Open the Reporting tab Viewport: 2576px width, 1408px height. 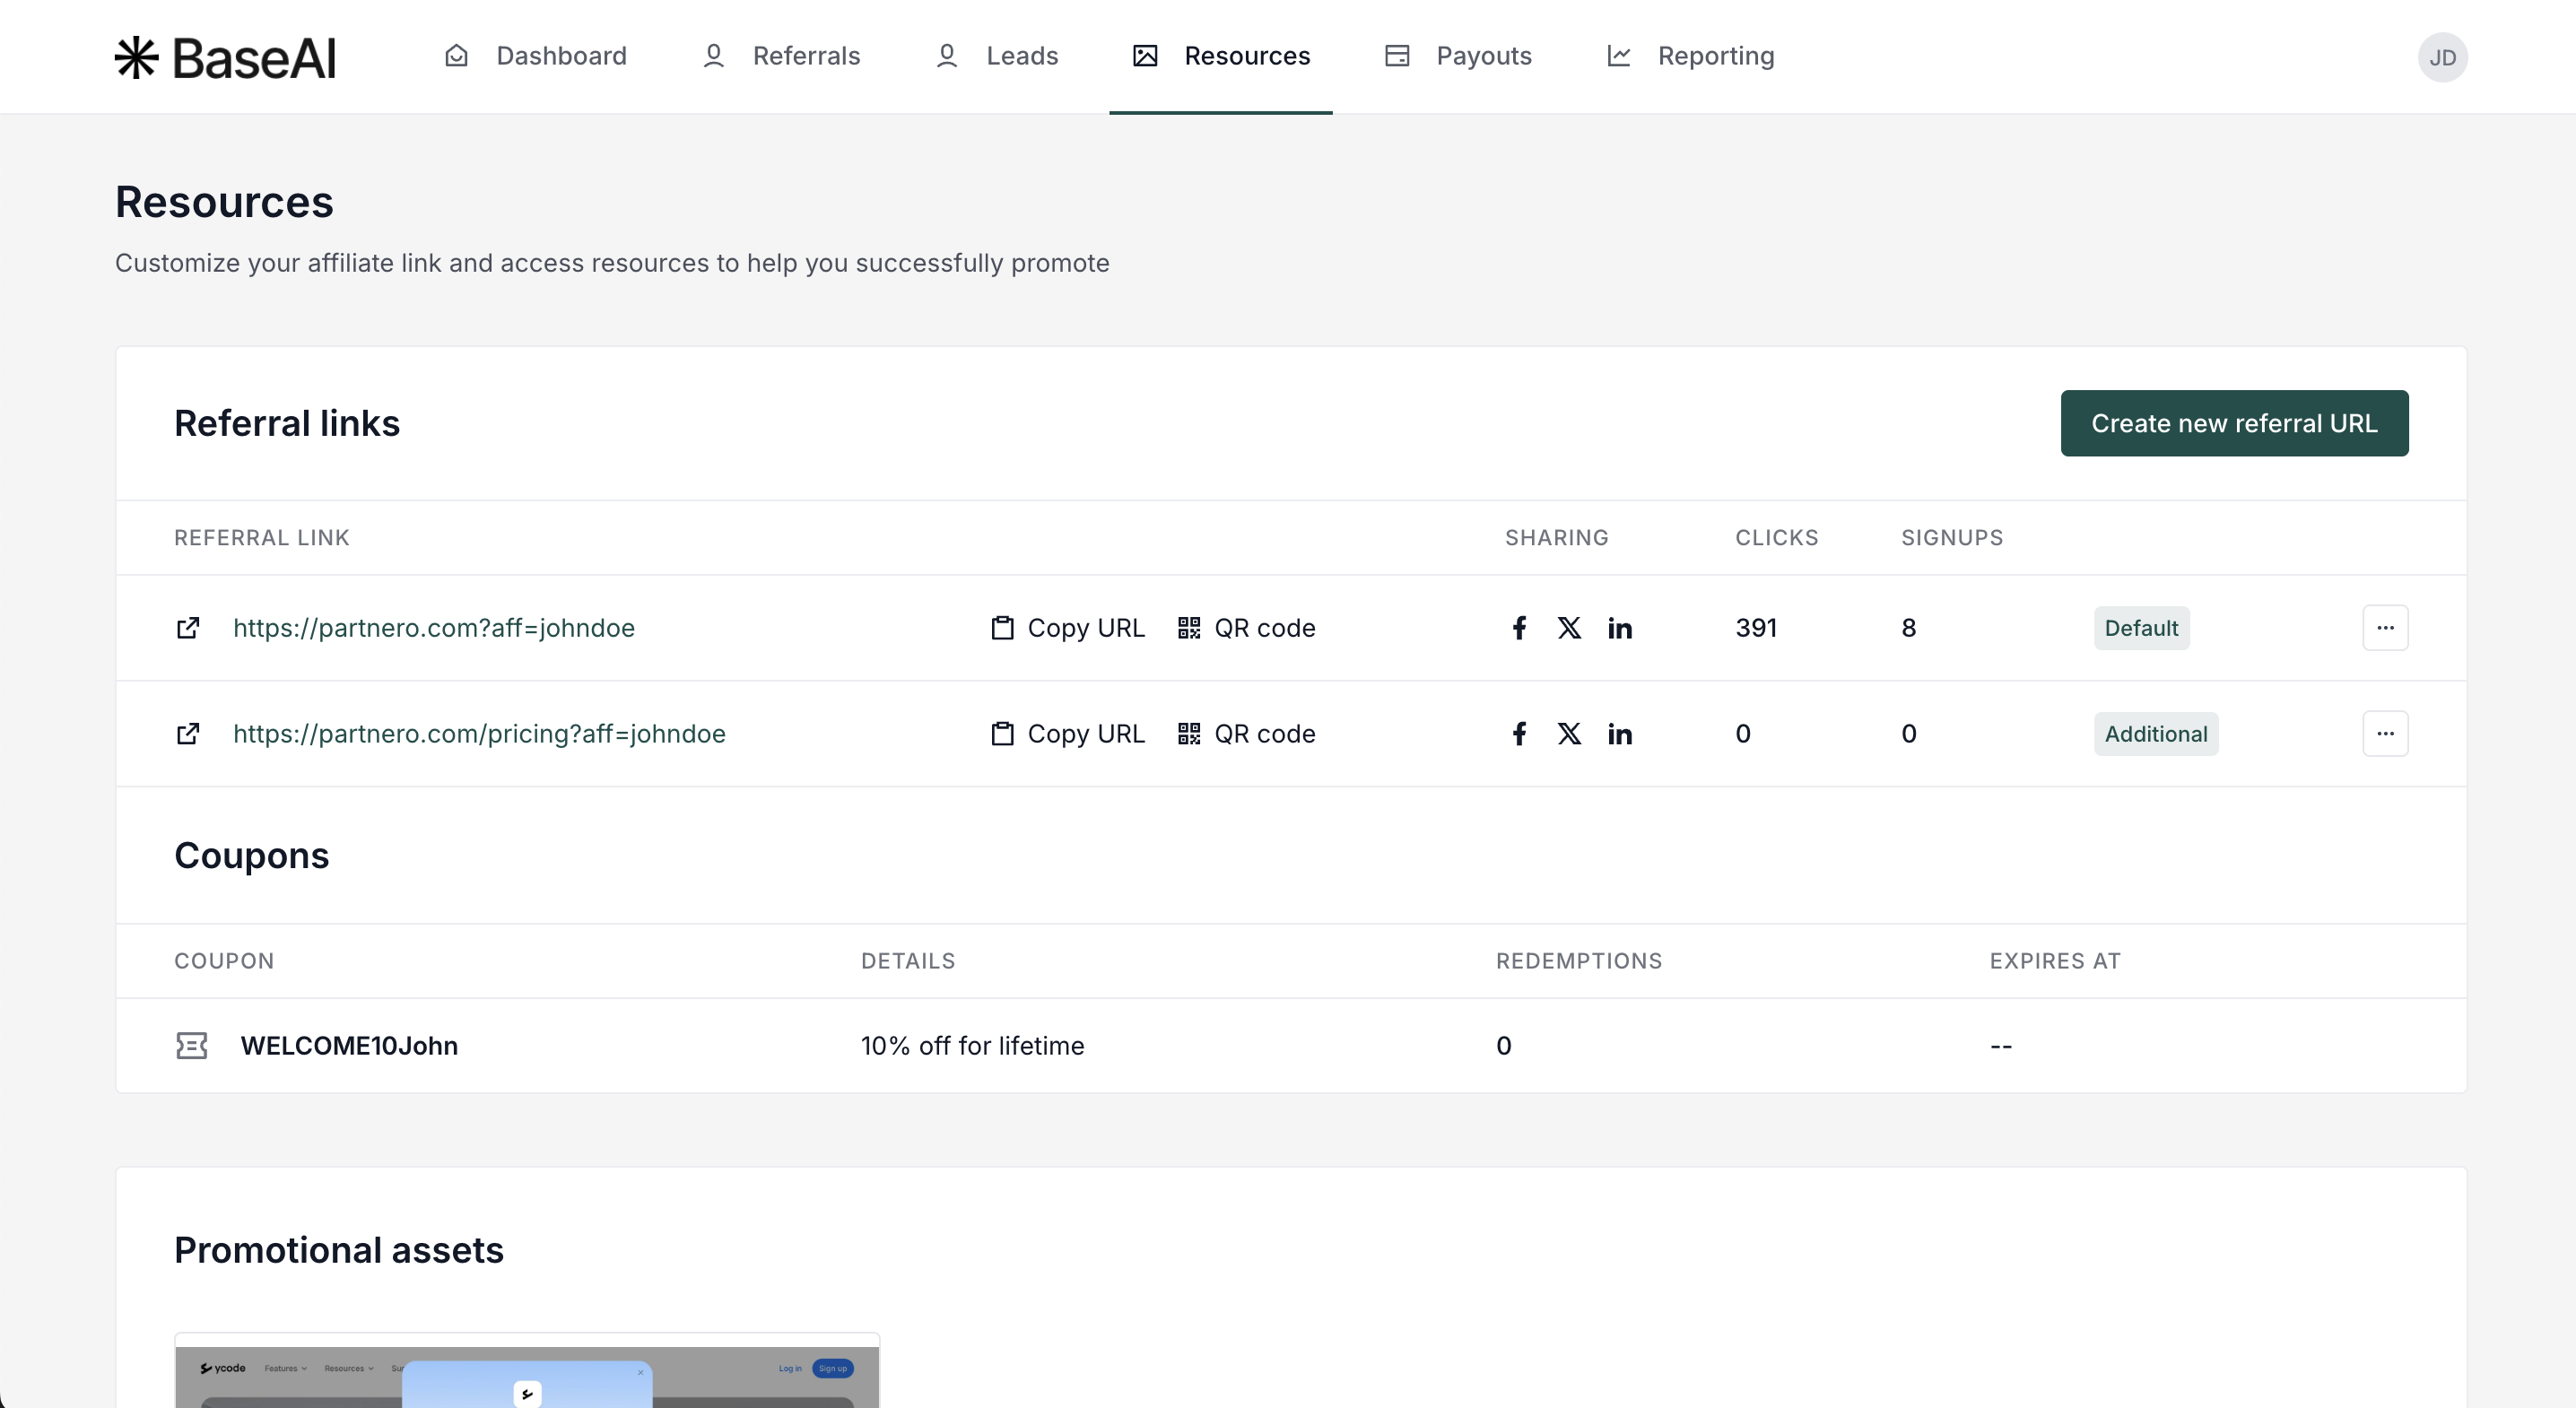click(1690, 56)
